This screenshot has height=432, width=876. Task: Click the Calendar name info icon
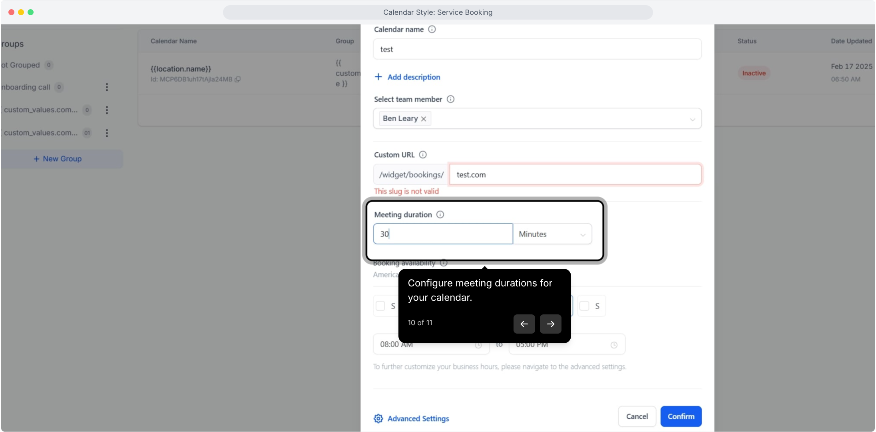click(432, 29)
